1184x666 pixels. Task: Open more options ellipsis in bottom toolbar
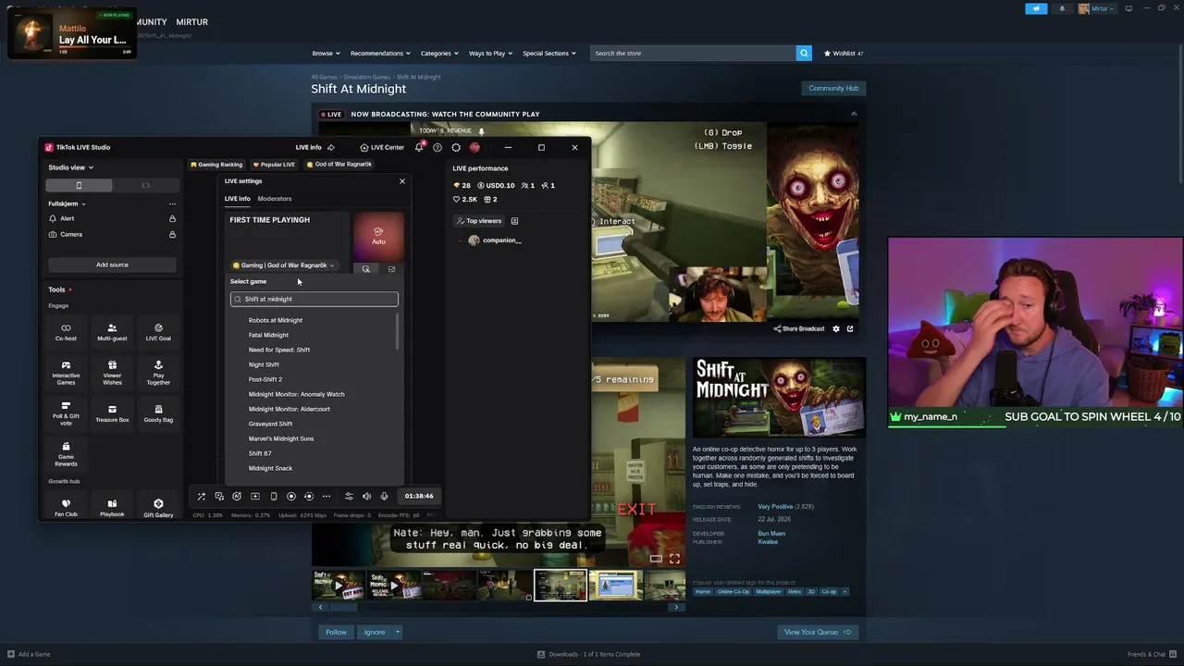[327, 497]
